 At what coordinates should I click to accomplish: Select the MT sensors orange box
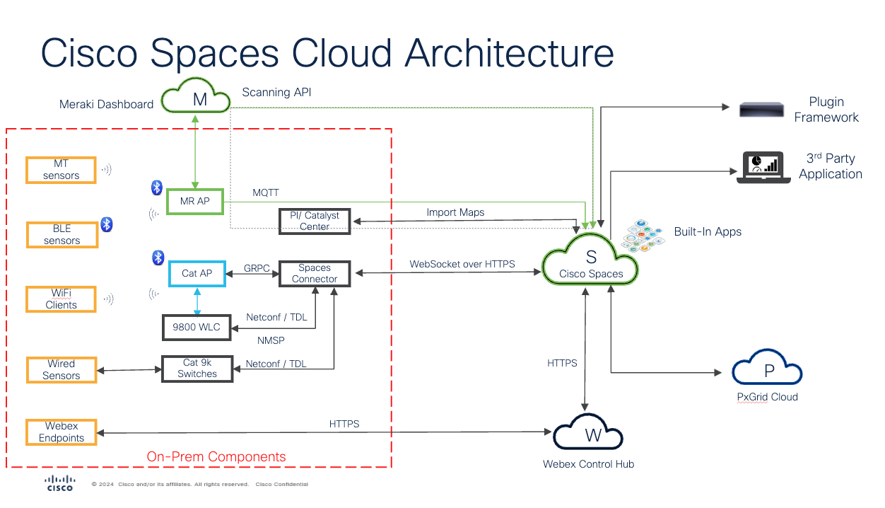[x=61, y=170]
